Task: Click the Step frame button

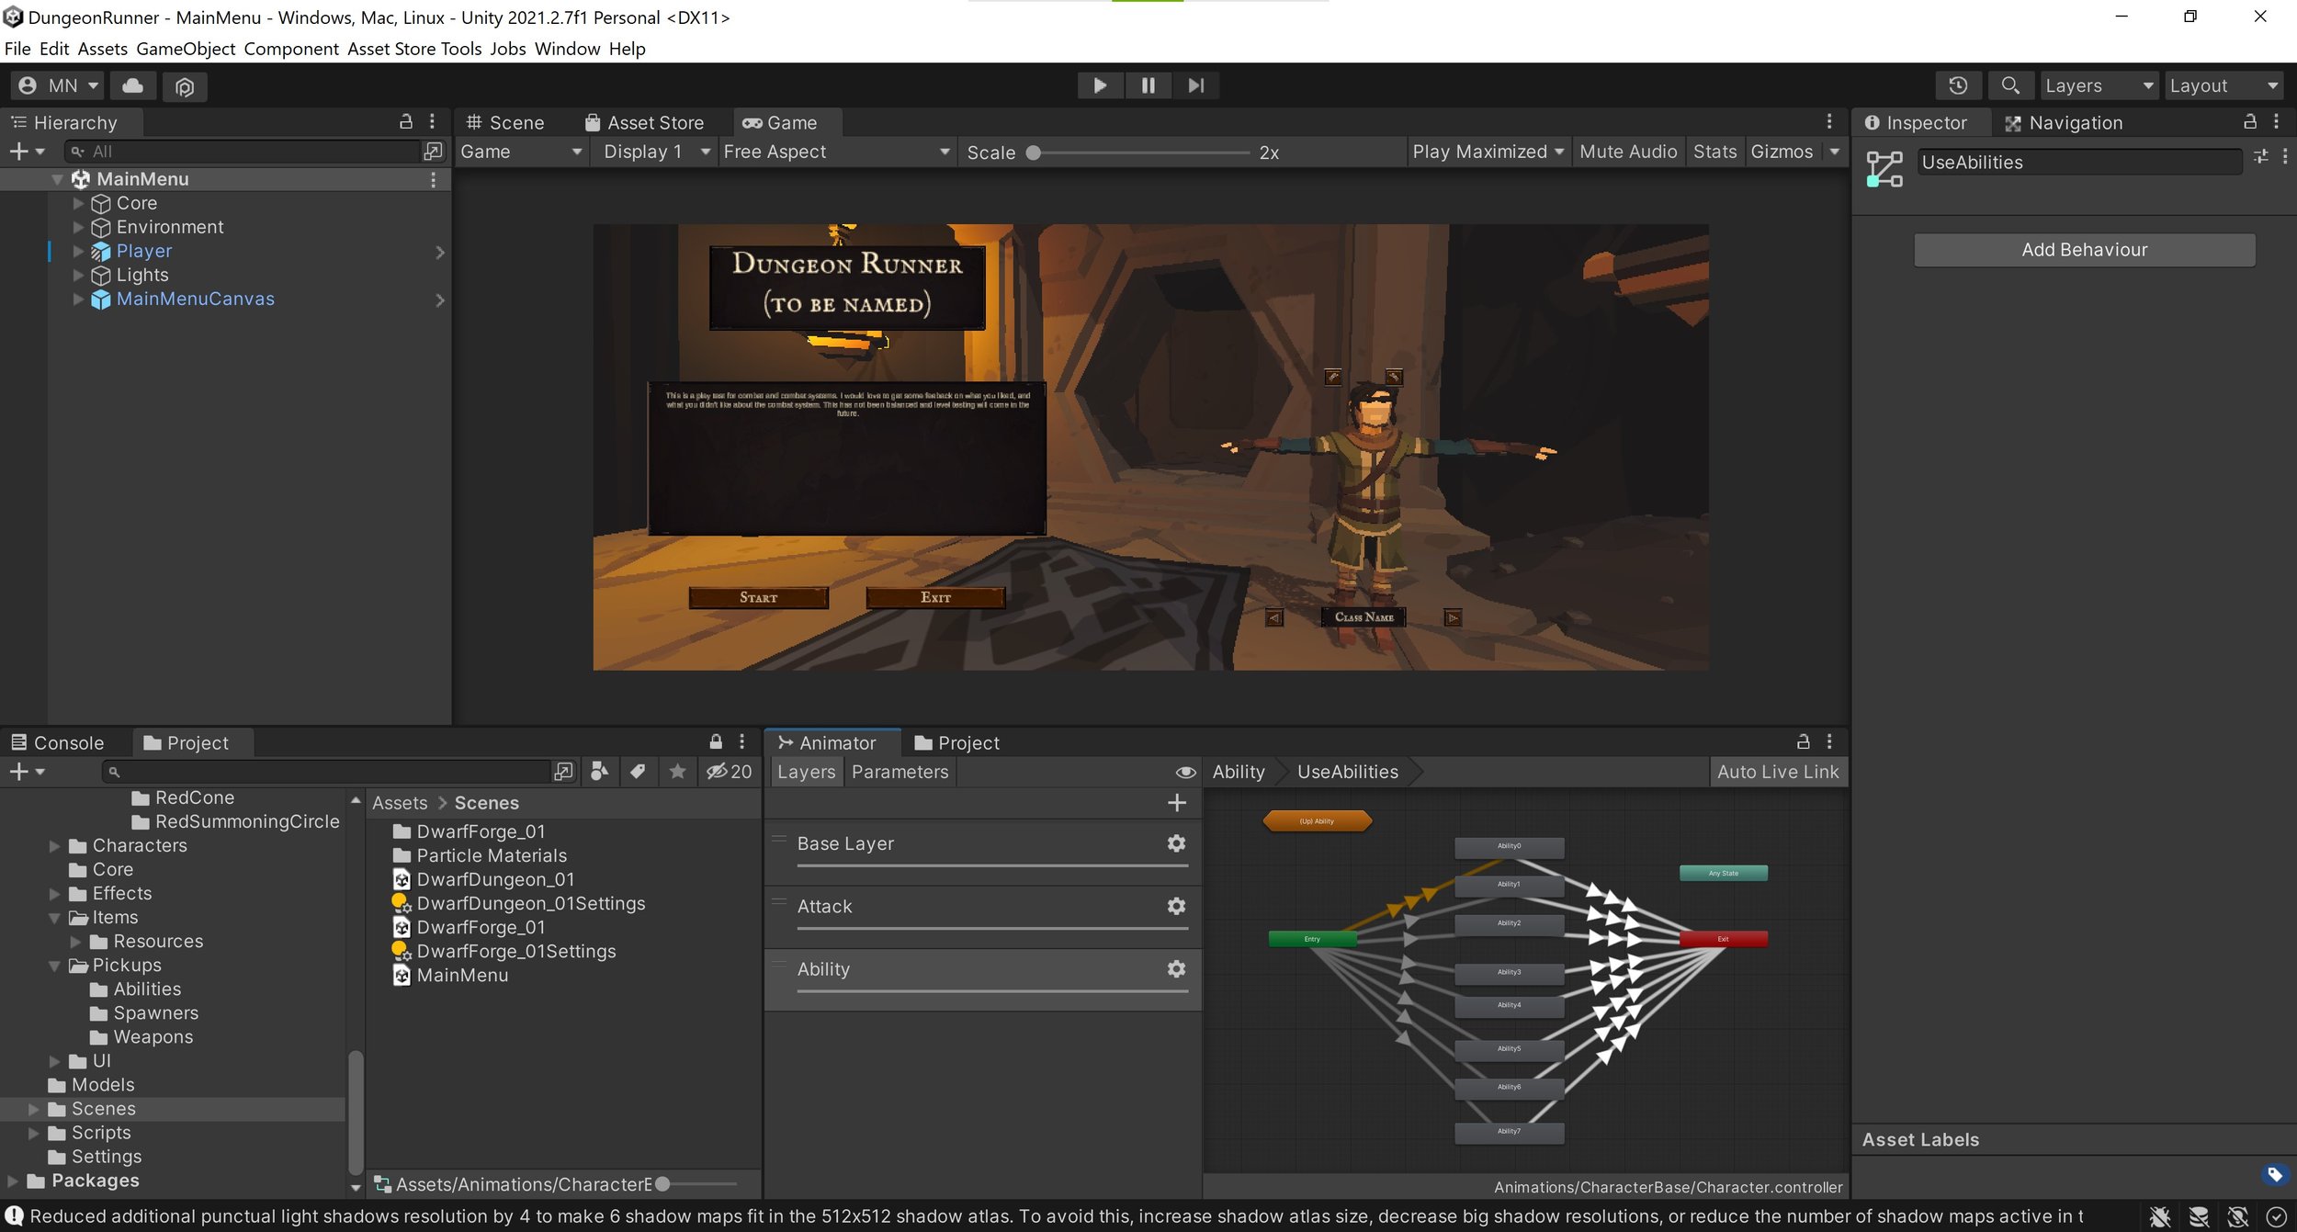Action: pyautogui.click(x=1195, y=85)
